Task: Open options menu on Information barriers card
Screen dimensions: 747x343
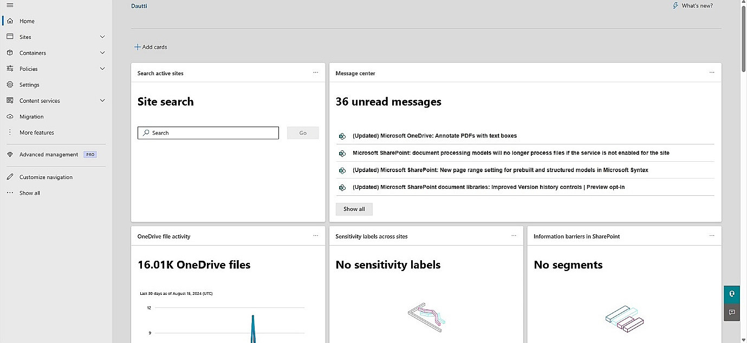Action: 712,236
